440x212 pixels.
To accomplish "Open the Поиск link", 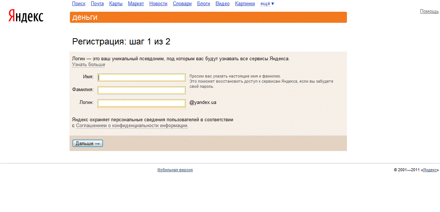I will (x=79, y=4).
